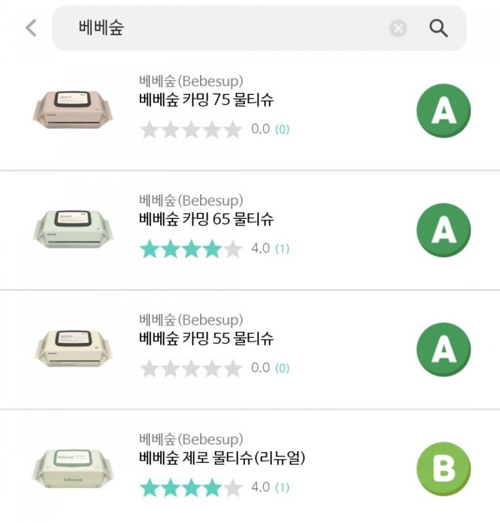
Task: View review count (1) for 제로 물티슈
Action: pos(282,487)
